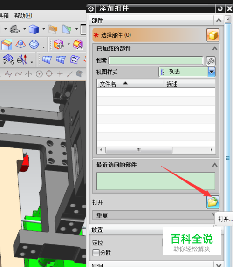The width and height of the screenshot is (233, 267).
Task: Open dialog settings gear in 添加组件 title
Action: (x=91, y=9)
